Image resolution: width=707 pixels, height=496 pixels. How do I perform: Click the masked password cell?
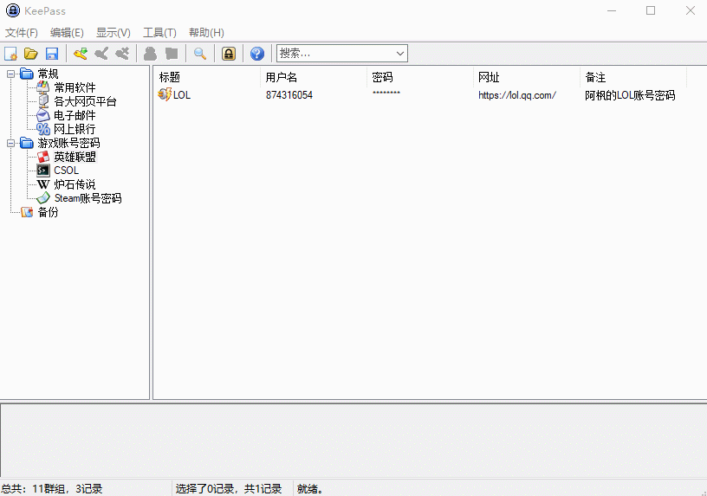click(386, 93)
